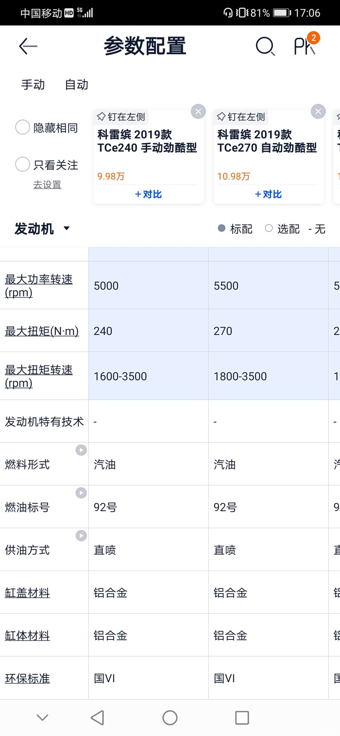Open the search magnifier icon
The width and height of the screenshot is (340, 736).
[265, 46]
